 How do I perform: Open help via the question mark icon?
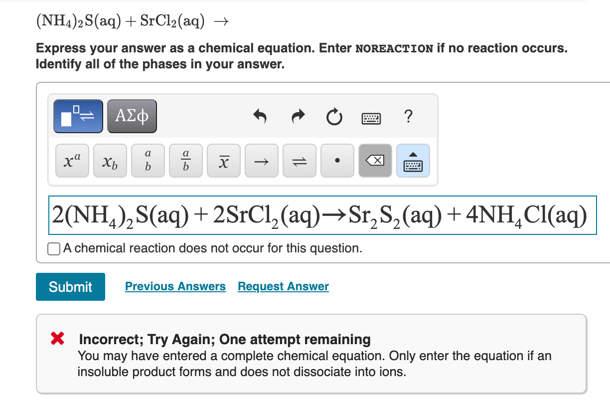click(408, 116)
